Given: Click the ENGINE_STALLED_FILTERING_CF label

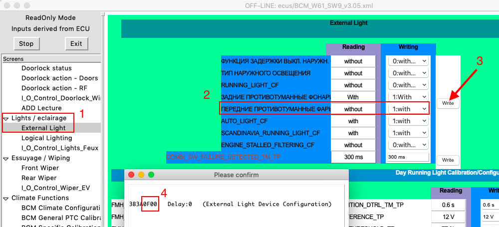Looking at the screenshot, I should click(x=267, y=145).
